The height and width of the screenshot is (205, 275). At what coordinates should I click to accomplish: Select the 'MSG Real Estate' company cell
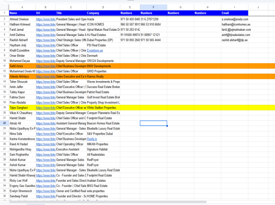pos(103,186)
